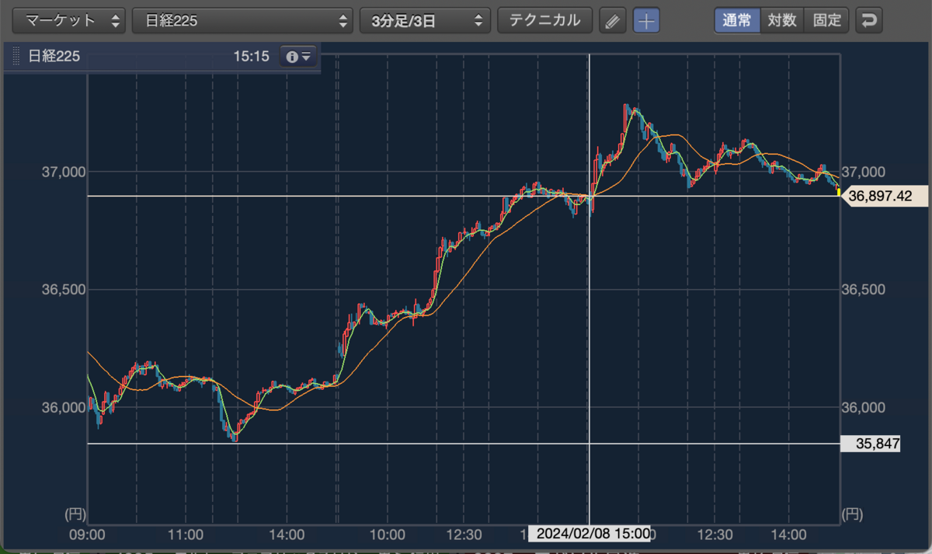Click the yellow current price marker
The image size is (932, 554).
click(x=838, y=191)
